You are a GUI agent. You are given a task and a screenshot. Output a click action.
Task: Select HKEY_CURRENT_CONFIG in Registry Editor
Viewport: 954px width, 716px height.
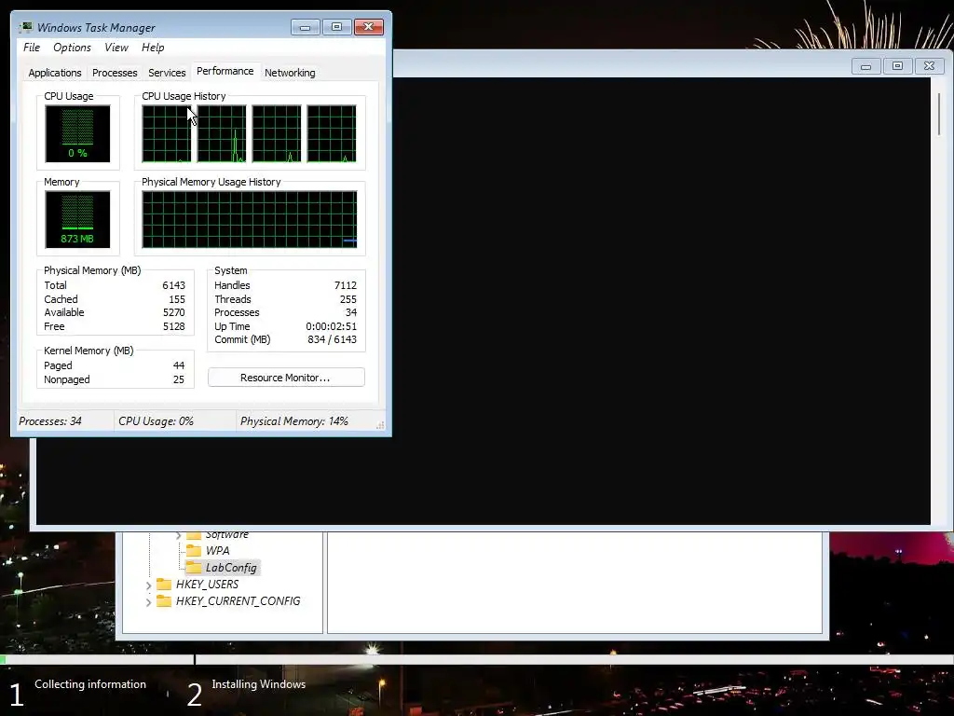[x=238, y=601]
